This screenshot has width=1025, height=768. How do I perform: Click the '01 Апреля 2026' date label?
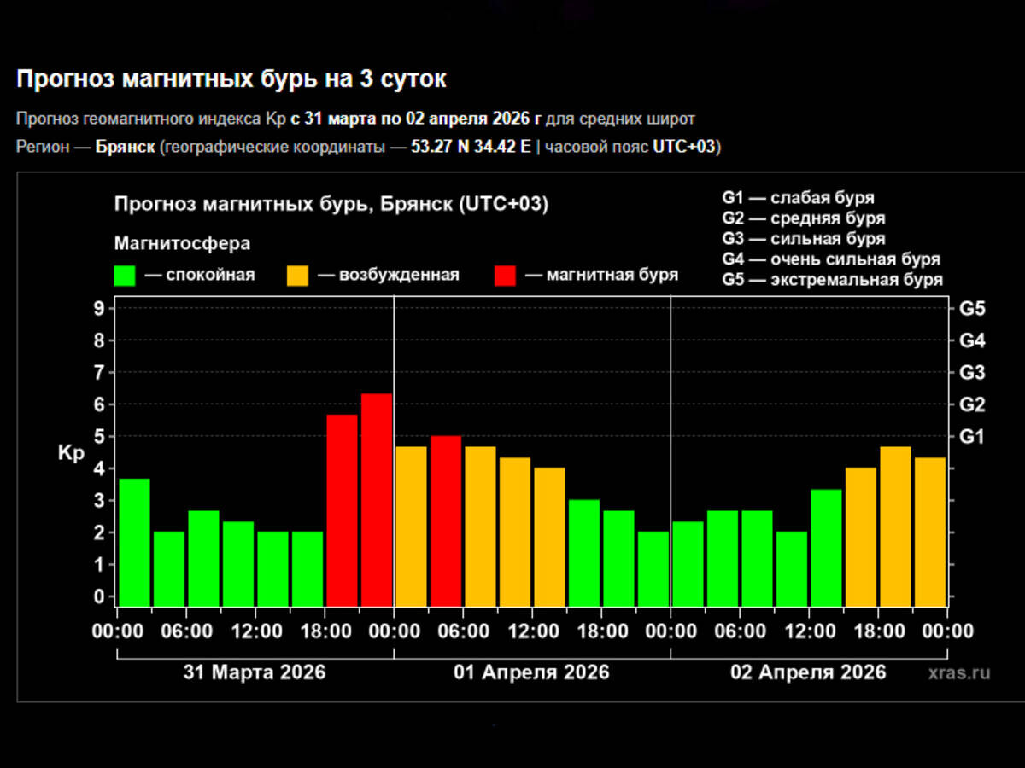pos(531,672)
